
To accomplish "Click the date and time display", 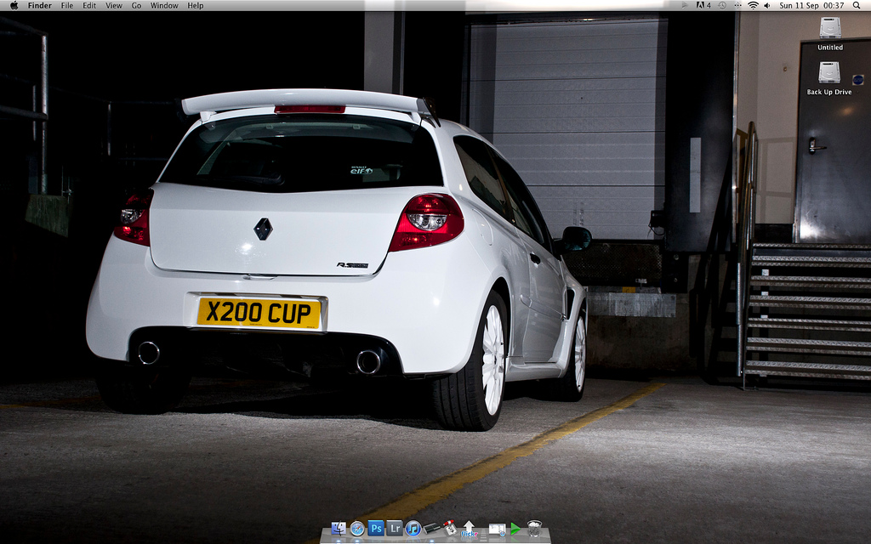I will [x=811, y=6].
